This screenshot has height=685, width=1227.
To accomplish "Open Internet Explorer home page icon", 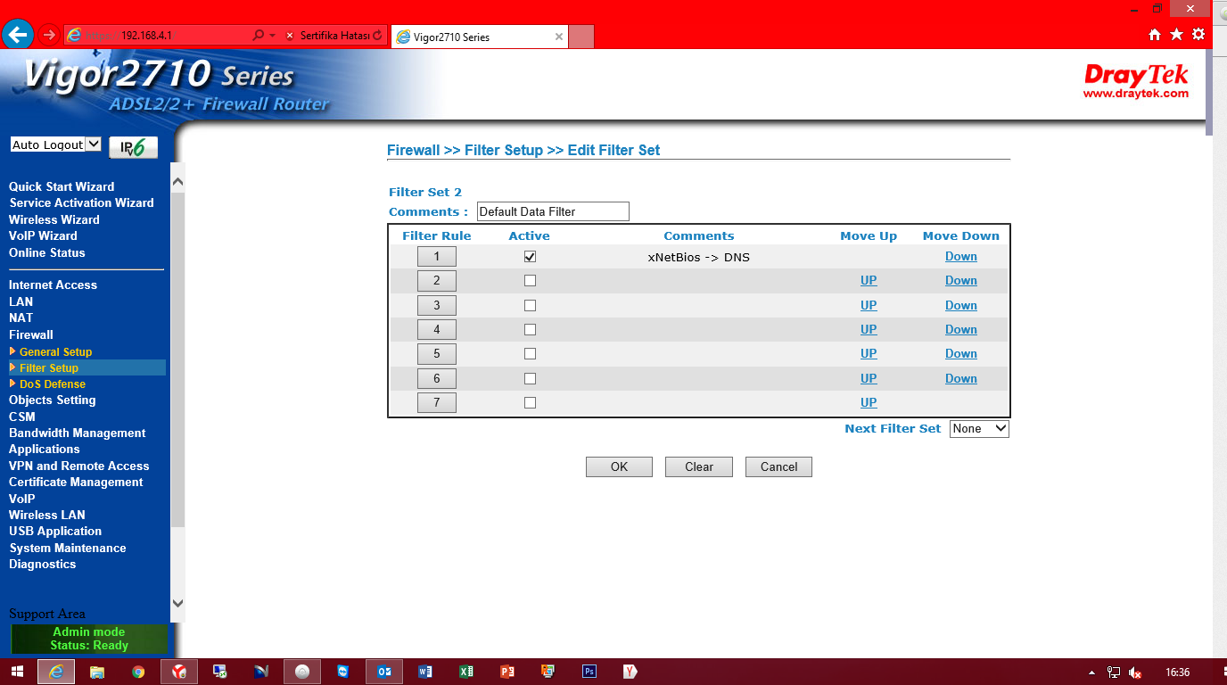I will click(x=1155, y=35).
